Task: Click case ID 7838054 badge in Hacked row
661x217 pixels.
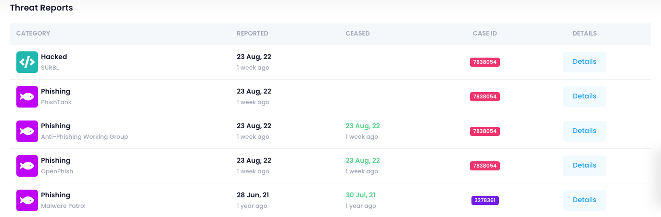Action: point(485,62)
